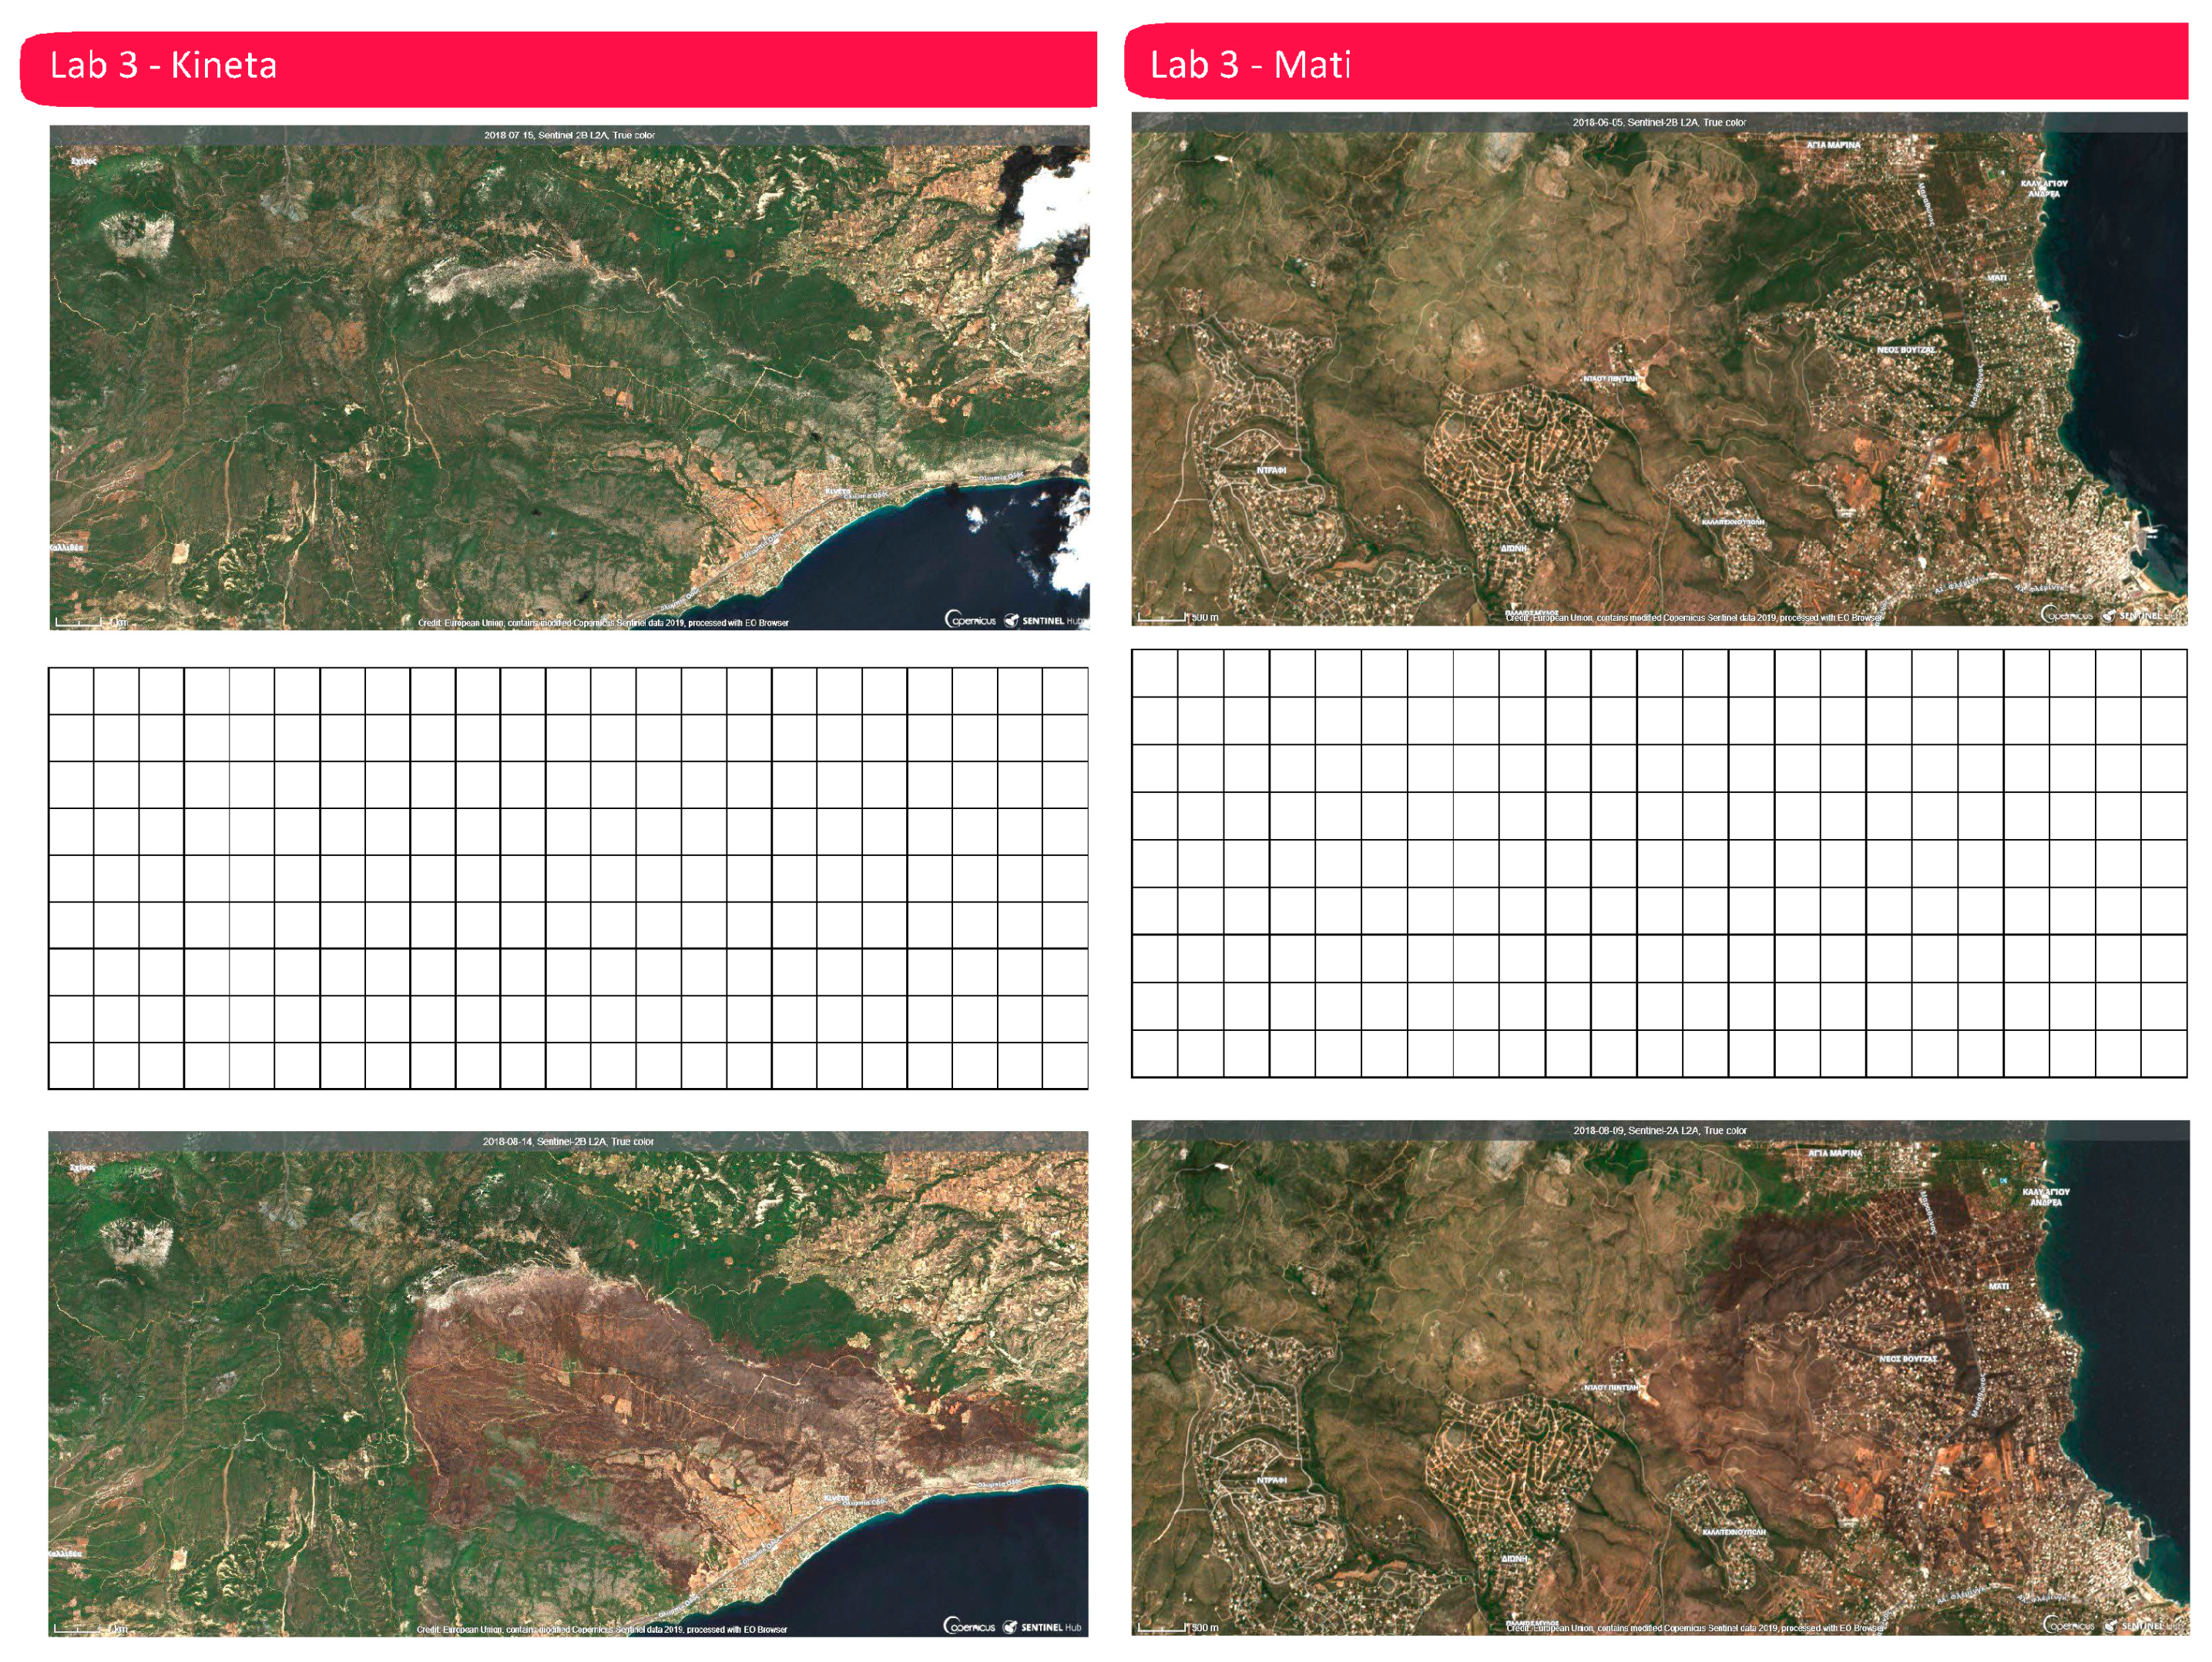The image size is (2212, 1662).
Task: Click the bottom-right cell of the Mati grid
Action: click(x=2164, y=1053)
